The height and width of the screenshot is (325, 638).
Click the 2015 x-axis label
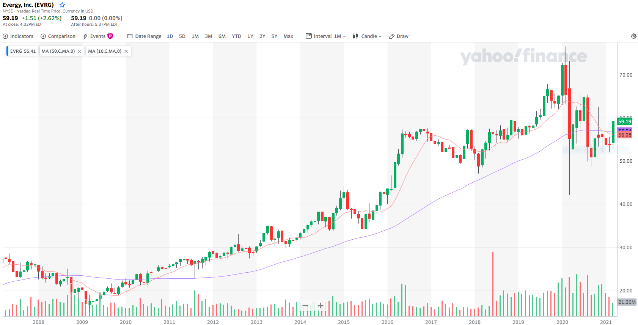click(344, 322)
